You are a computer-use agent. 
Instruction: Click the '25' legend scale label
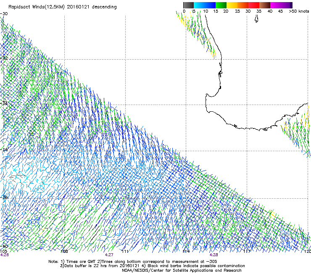click(x=237, y=11)
